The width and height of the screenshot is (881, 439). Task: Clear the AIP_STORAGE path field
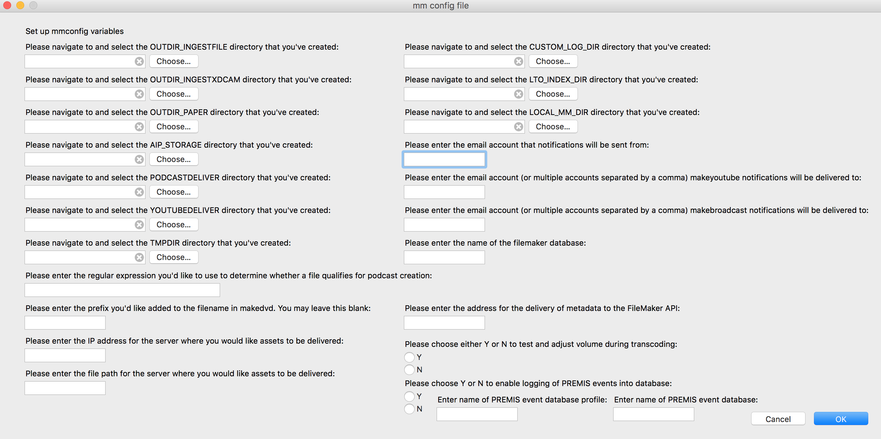[139, 159]
